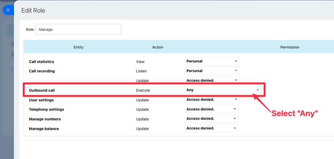Click the arrow icon in Outbound call dropdown
Viewport: 334px width, 159px height.
tap(257, 90)
